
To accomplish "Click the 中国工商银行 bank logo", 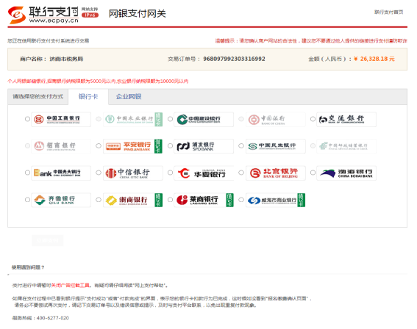I will point(61,119).
